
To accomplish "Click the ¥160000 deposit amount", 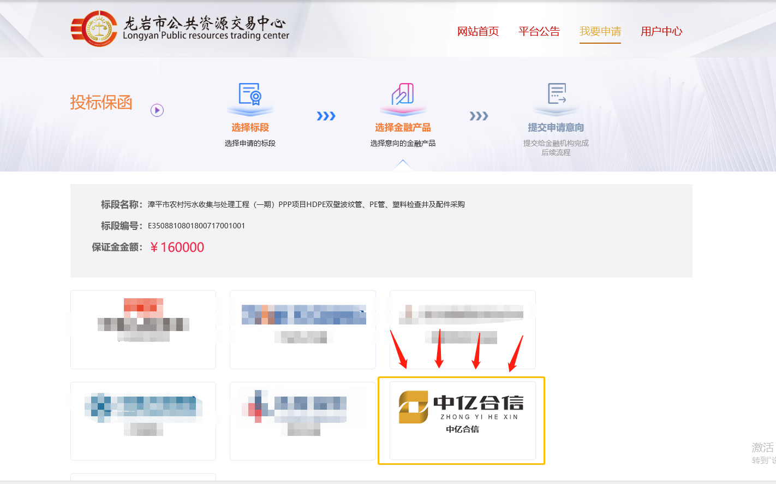I will point(177,247).
